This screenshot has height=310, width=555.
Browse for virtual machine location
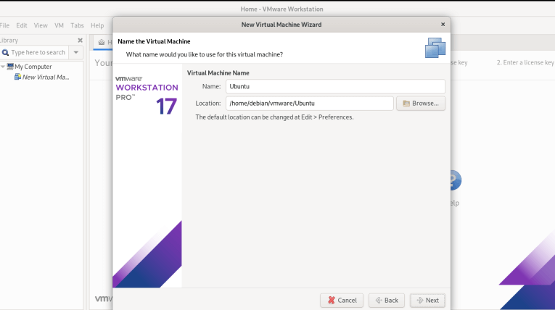coord(421,104)
